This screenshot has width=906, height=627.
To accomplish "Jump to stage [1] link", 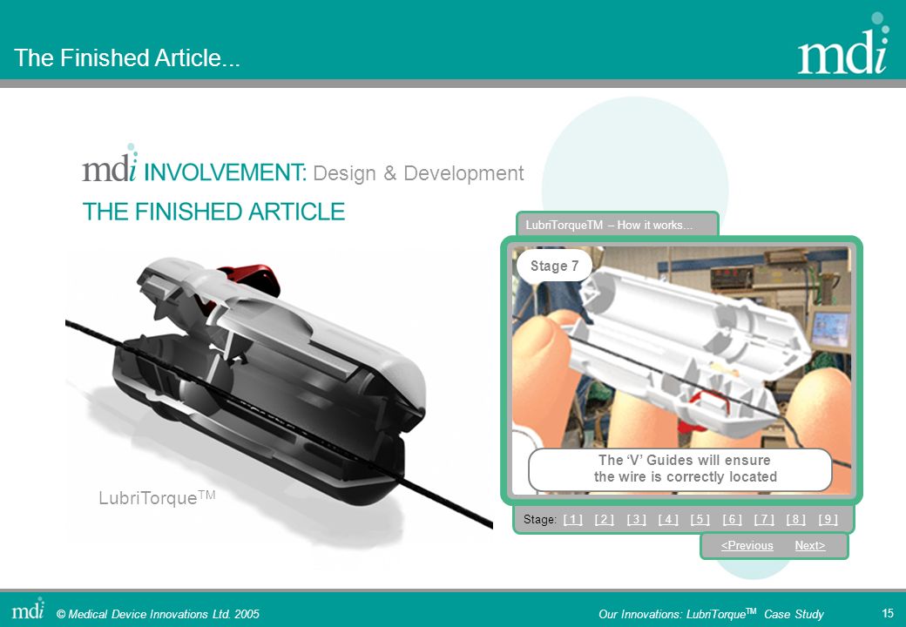I will click(572, 519).
